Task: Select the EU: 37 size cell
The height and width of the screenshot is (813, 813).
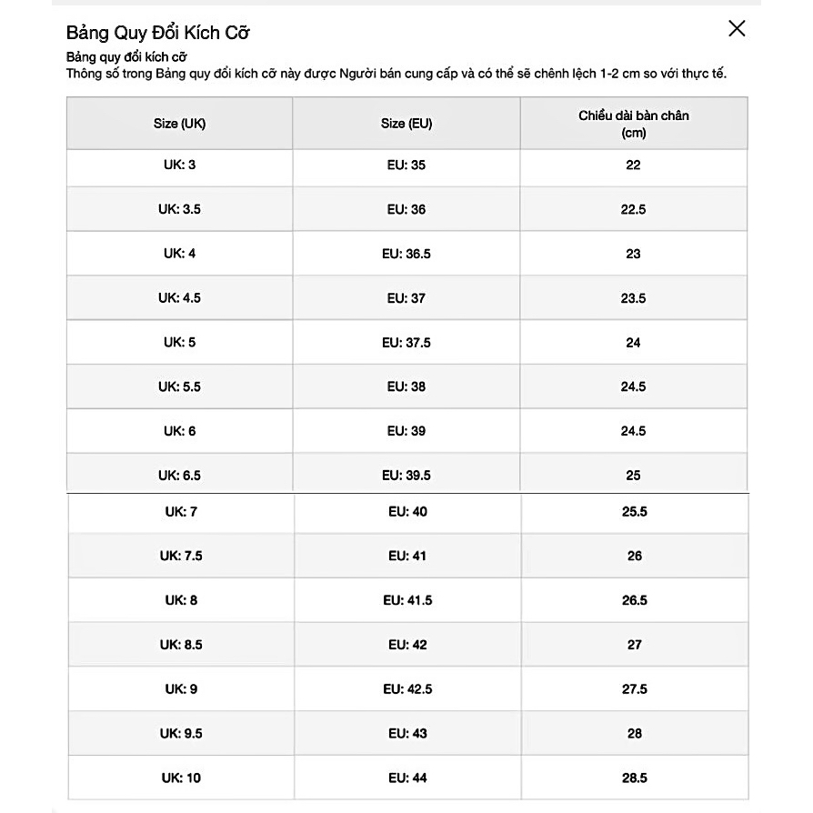Action: [x=406, y=298]
